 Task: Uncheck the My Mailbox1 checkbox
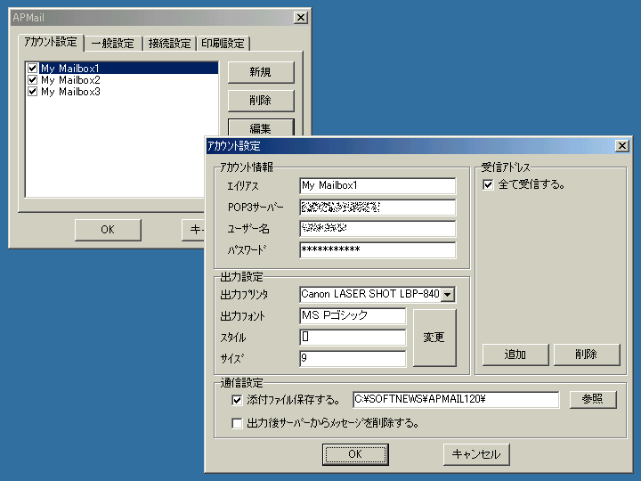click(x=33, y=68)
